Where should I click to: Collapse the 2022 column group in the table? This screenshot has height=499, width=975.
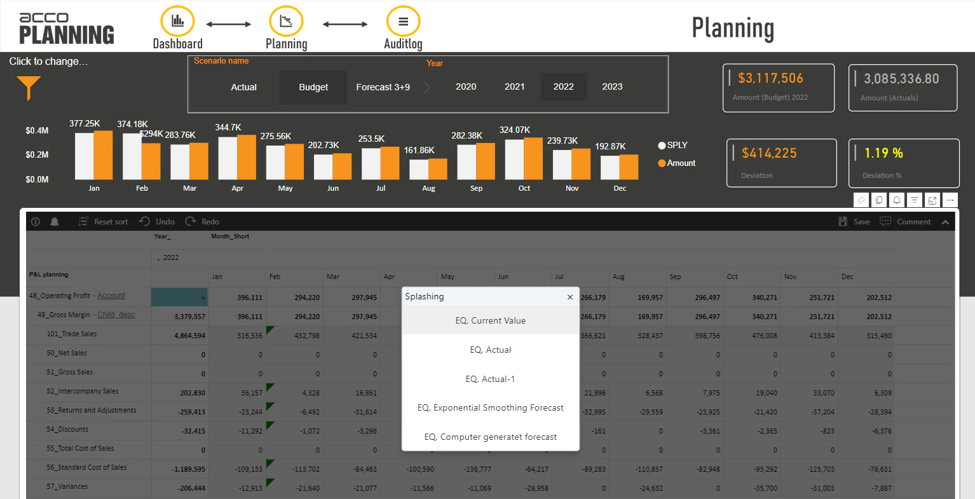coord(158,257)
